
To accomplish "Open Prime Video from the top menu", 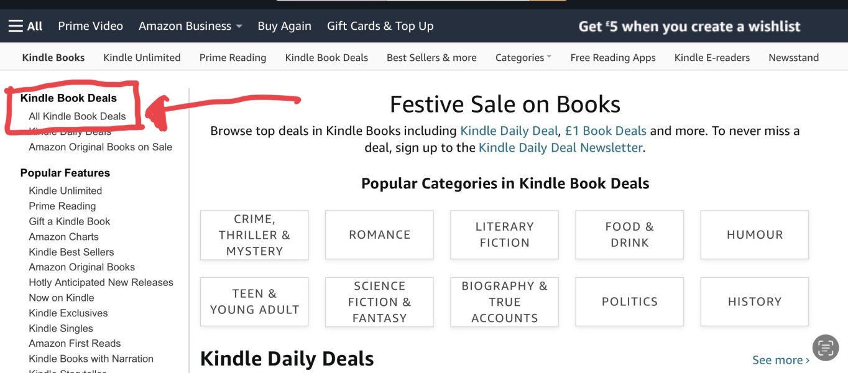I will point(90,25).
